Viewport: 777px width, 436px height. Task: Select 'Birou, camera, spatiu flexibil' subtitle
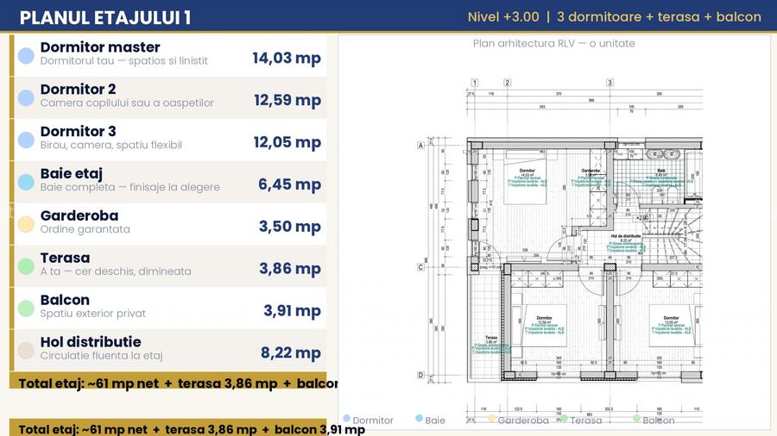click(x=111, y=145)
